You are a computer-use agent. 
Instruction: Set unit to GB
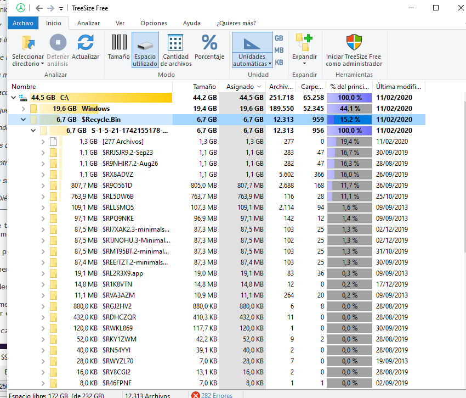pos(279,38)
